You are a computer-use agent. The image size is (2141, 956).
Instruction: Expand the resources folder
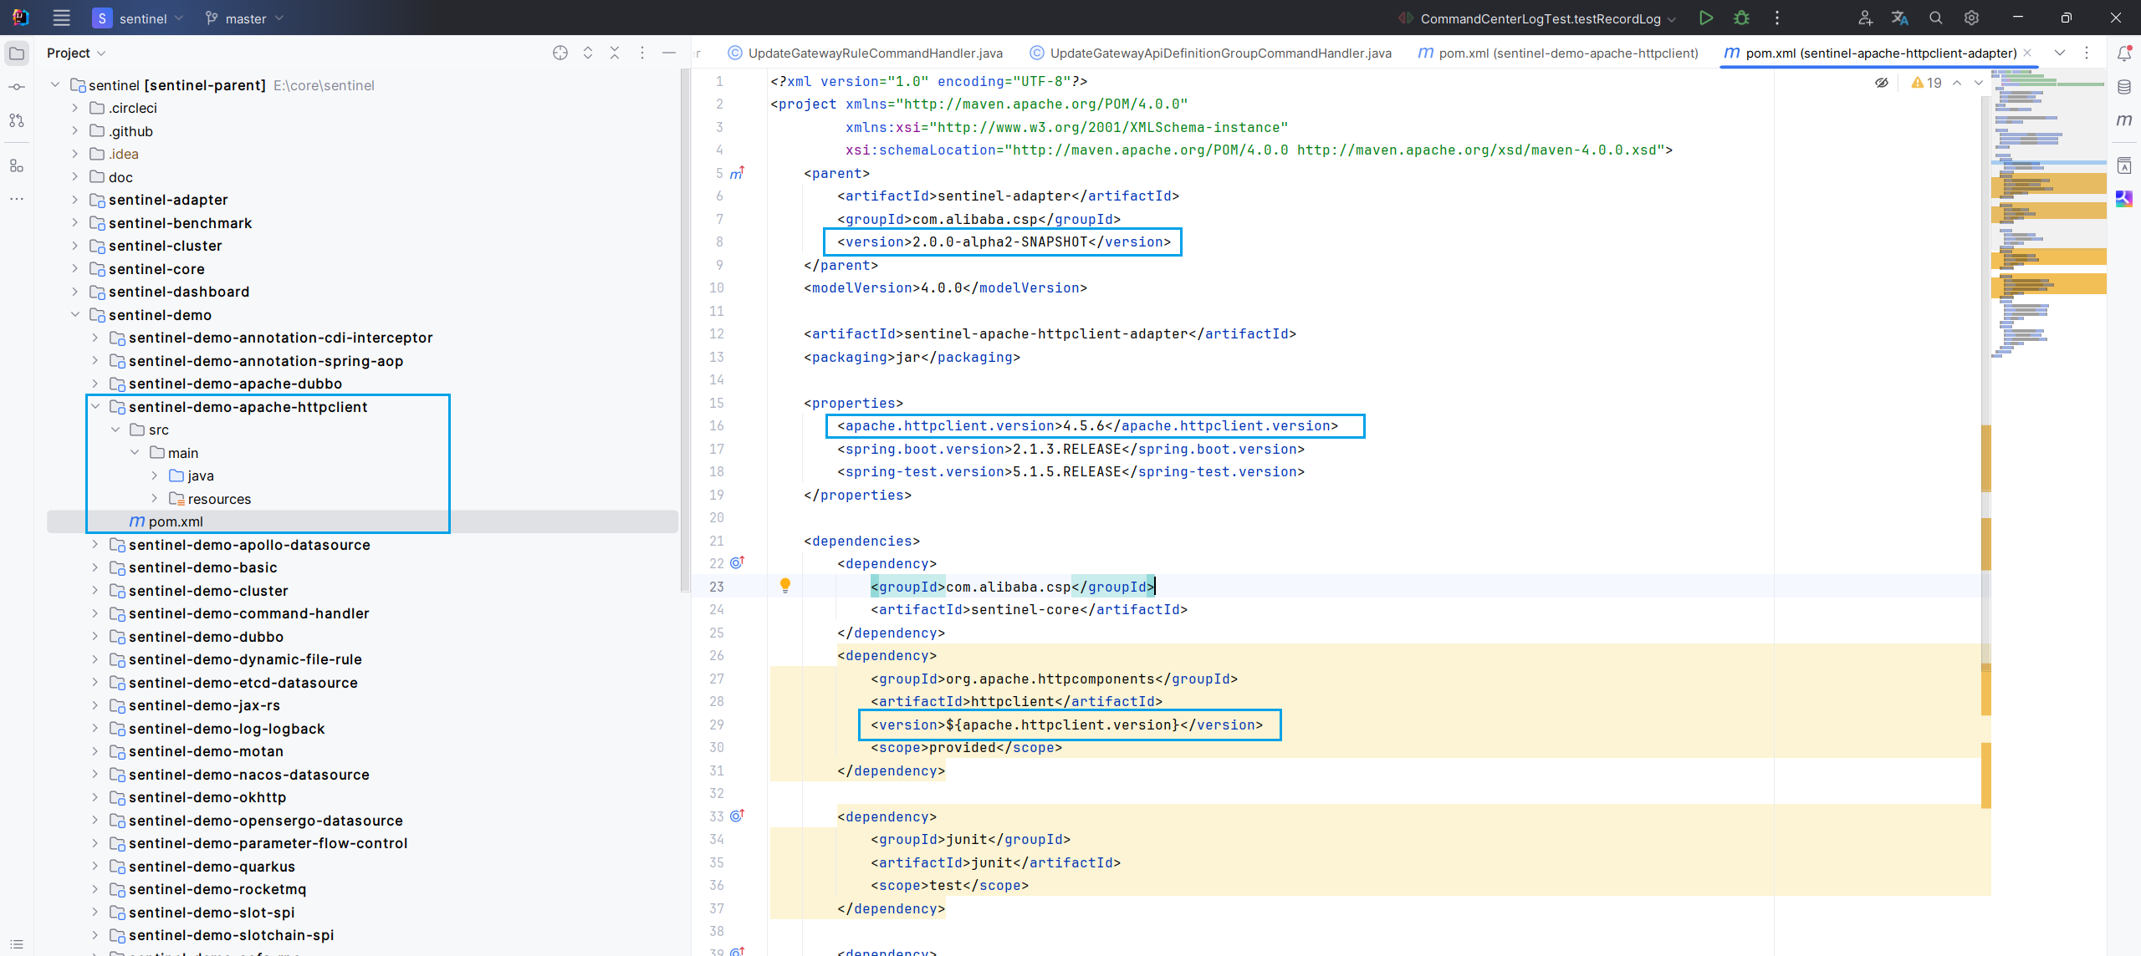154,498
